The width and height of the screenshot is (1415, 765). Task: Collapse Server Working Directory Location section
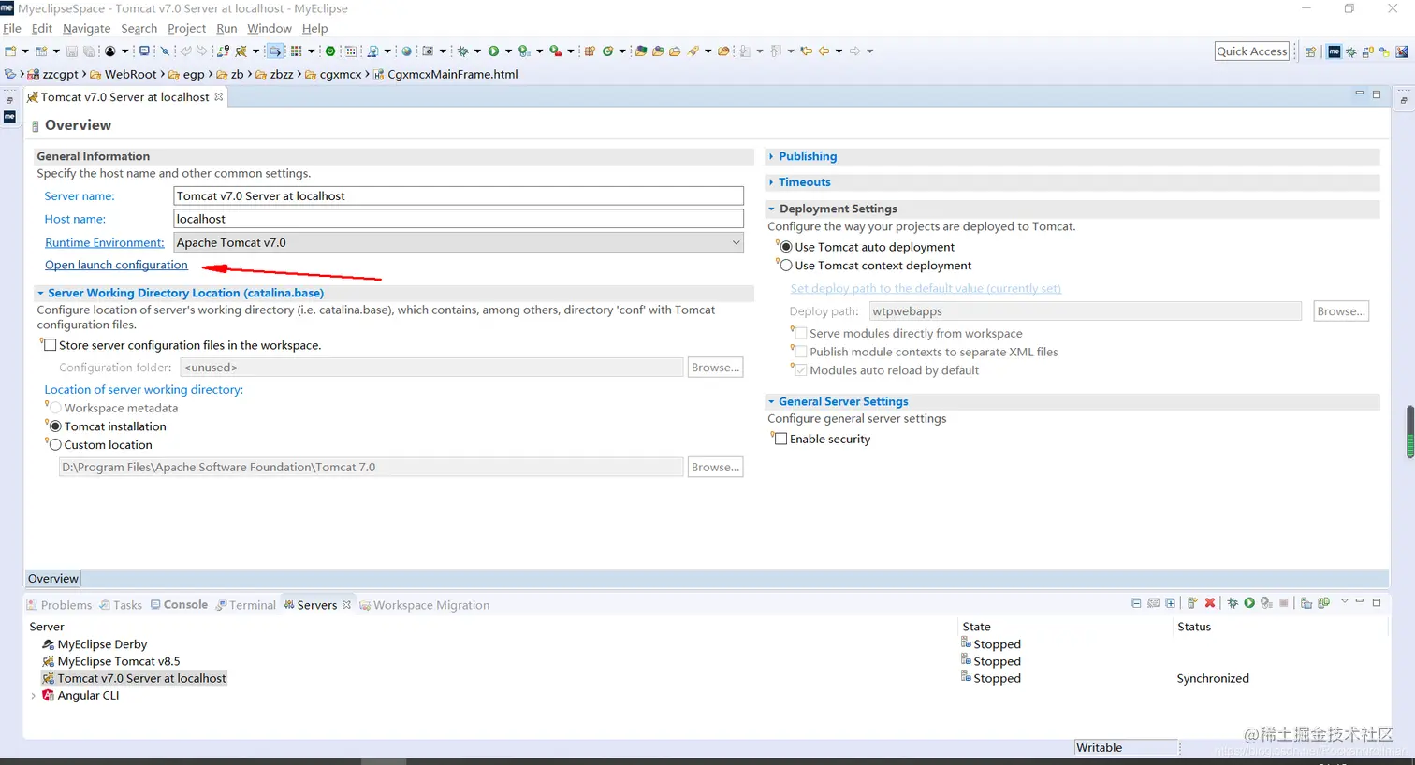[x=40, y=293]
